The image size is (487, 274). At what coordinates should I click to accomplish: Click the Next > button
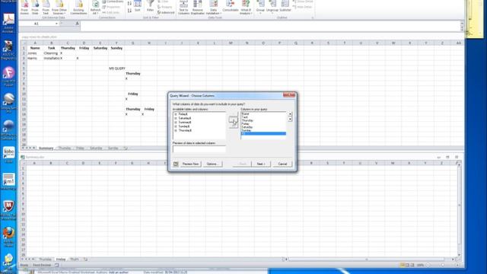click(261, 164)
